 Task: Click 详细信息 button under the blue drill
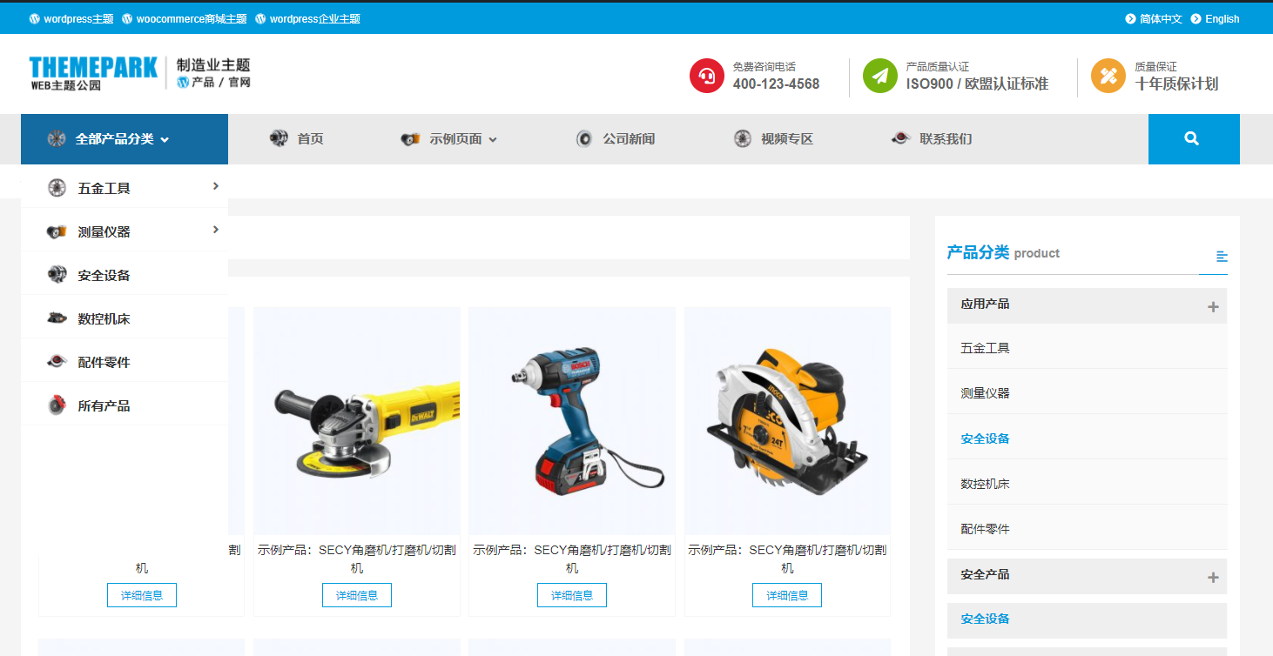tap(571, 594)
